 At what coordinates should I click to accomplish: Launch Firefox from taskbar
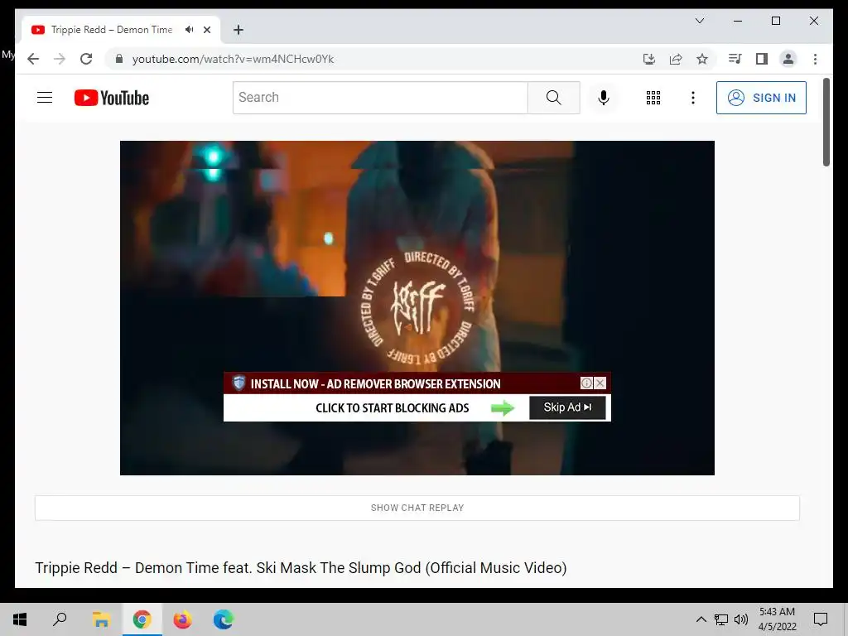coord(182,619)
